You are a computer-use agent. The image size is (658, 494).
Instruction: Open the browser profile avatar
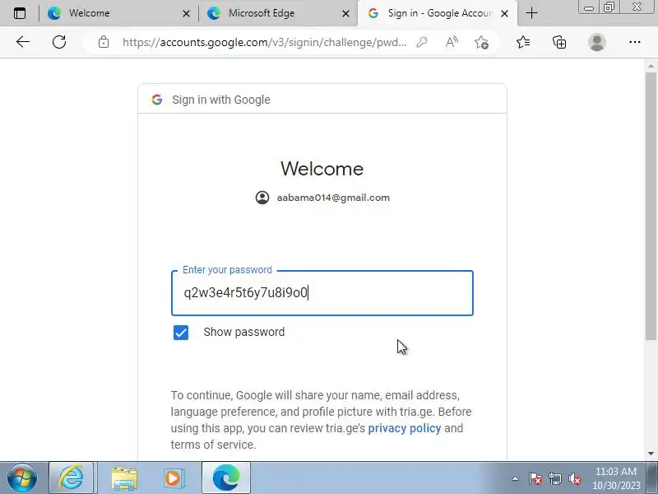click(x=597, y=42)
